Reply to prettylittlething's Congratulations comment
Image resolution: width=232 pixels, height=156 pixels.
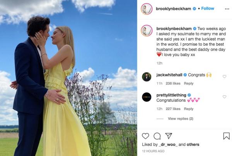tap(189, 109)
